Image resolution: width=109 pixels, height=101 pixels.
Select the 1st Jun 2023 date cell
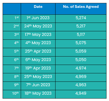[38, 19]
